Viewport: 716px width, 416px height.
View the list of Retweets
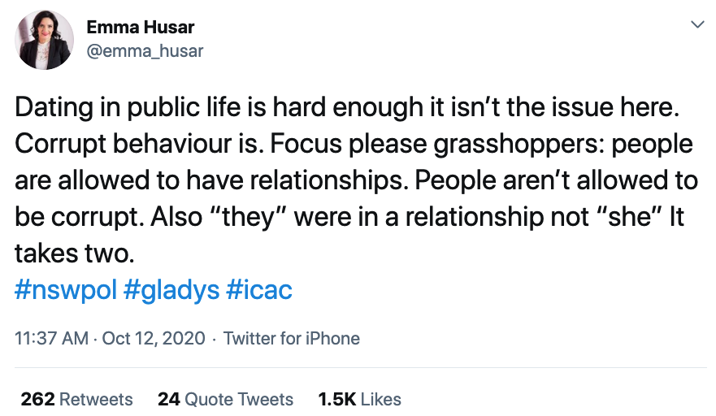(97, 399)
